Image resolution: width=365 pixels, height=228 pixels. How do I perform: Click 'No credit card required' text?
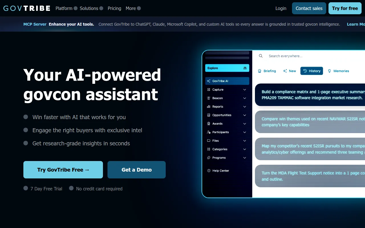click(x=99, y=189)
